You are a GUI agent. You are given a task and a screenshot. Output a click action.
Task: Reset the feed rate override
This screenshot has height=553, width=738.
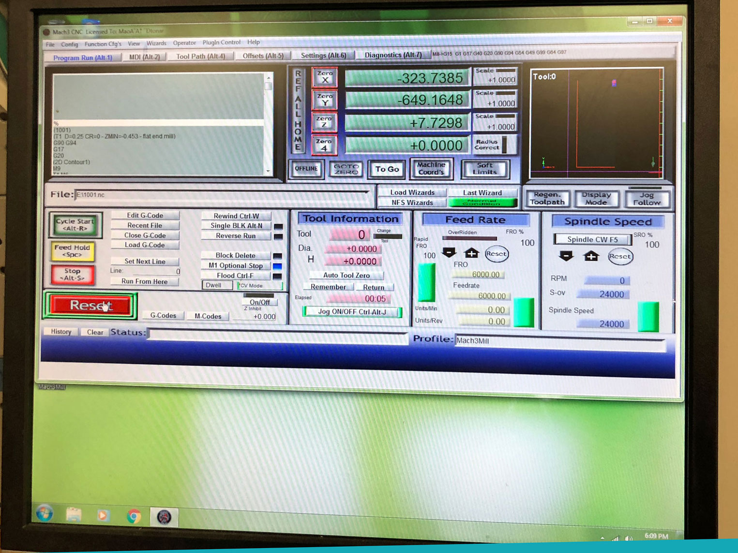497,254
